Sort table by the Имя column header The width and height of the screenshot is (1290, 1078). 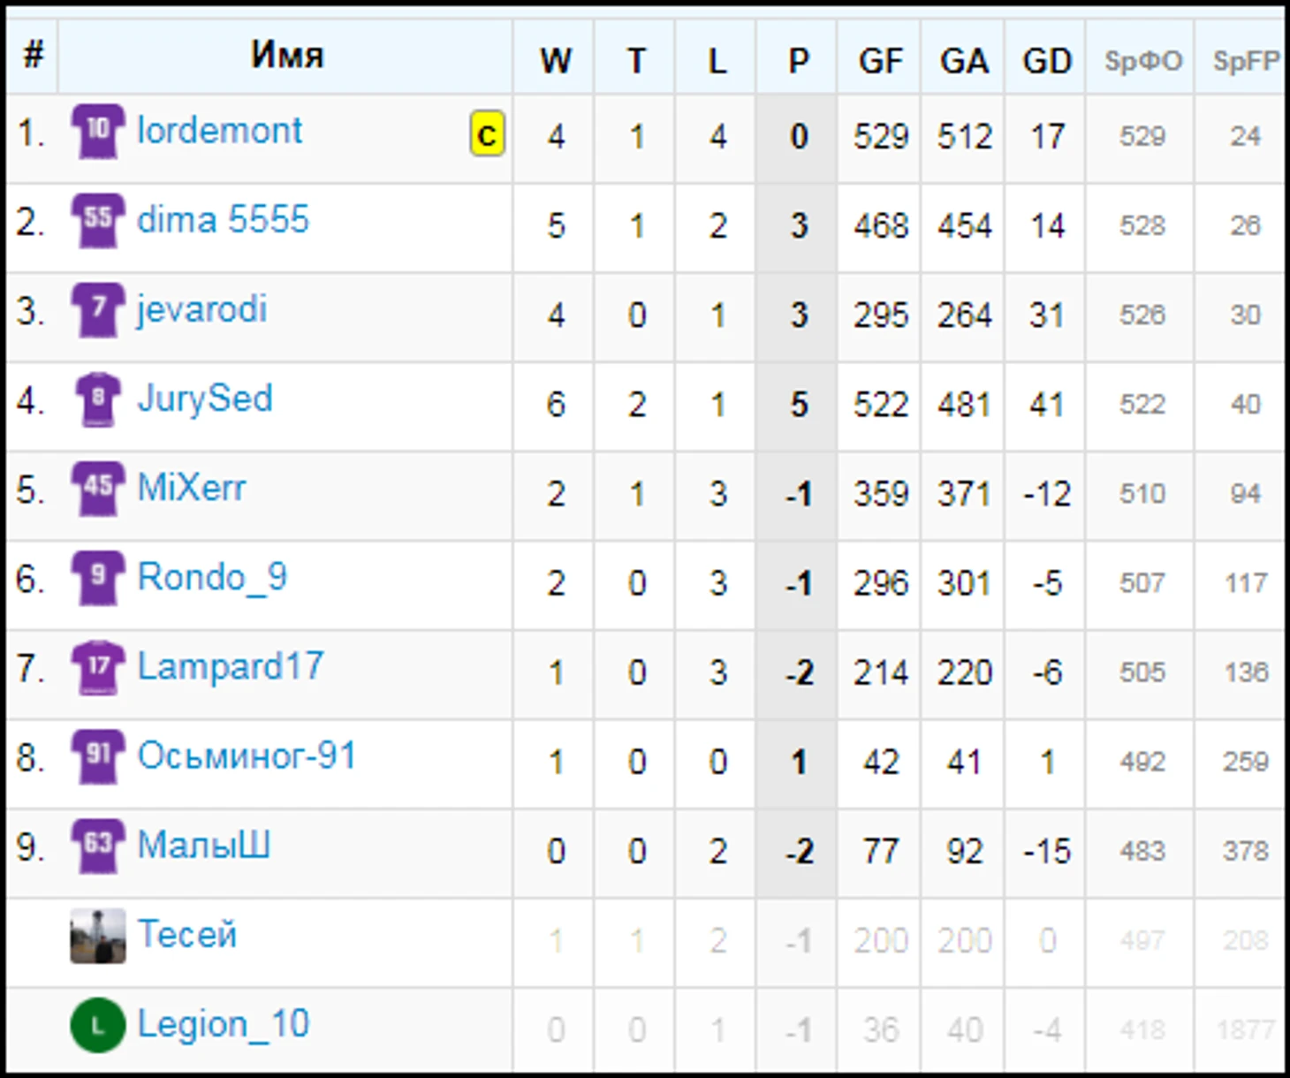[287, 55]
